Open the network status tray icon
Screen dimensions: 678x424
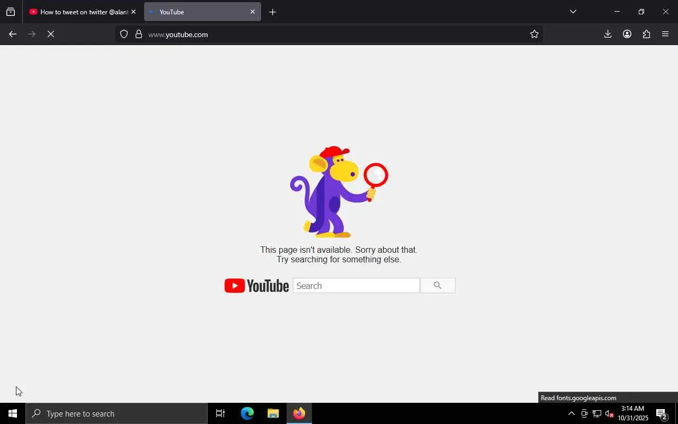(597, 413)
